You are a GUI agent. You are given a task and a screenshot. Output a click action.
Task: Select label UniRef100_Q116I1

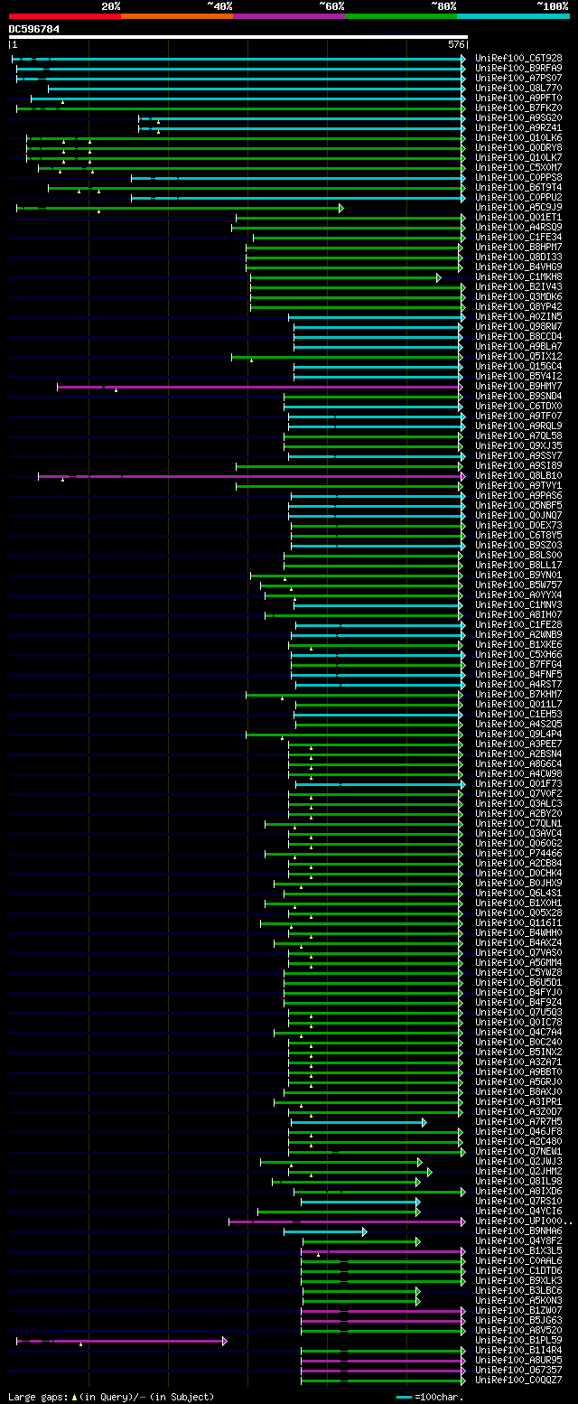(x=518, y=923)
